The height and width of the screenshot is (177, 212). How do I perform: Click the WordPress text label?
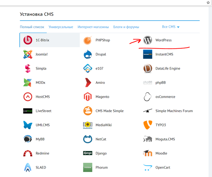pyautogui.click(x=164, y=40)
